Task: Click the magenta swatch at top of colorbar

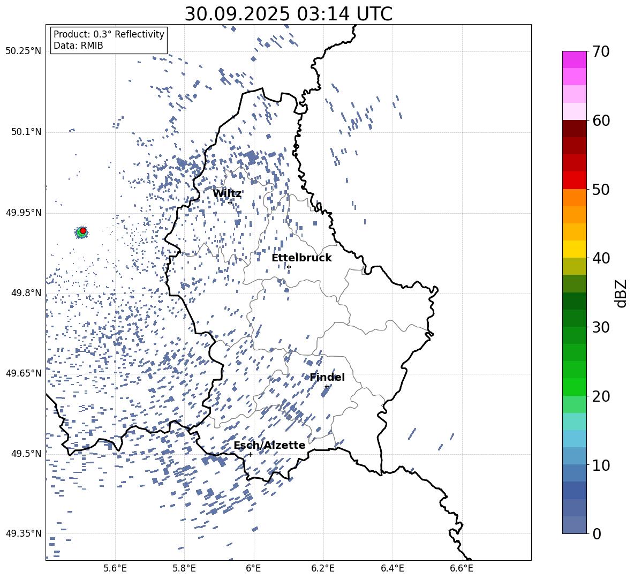Action: [575, 59]
